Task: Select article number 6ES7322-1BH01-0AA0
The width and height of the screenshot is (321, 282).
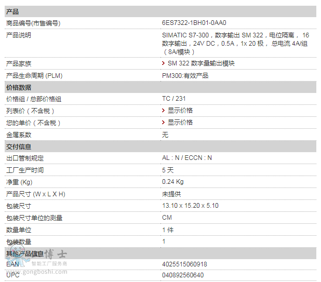Action: [x=194, y=23]
